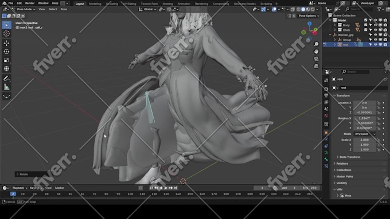390x219 pixels.
Task: Open the Output properties tab
Action: tap(326, 95)
